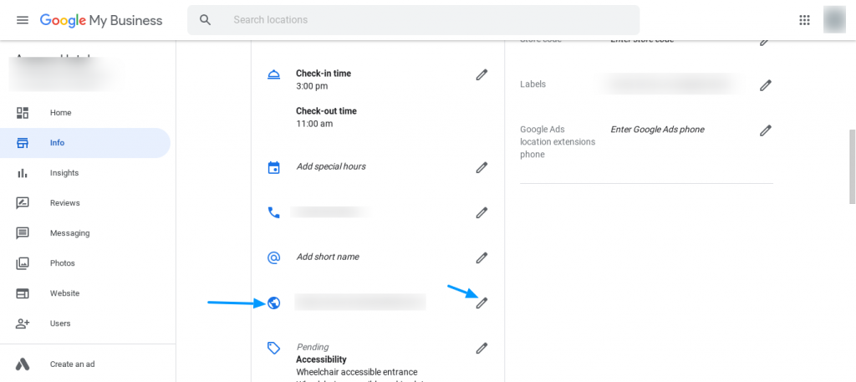Click the Home dashboard icon
The height and width of the screenshot is (382, 856).
point(23,113)
